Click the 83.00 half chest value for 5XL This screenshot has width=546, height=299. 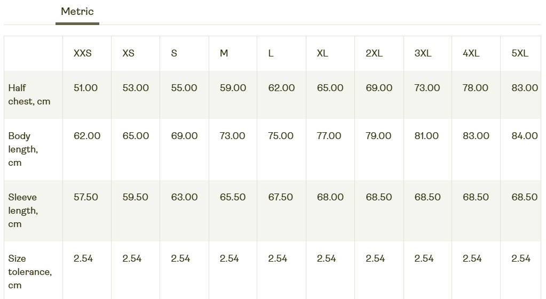[525, 87]
